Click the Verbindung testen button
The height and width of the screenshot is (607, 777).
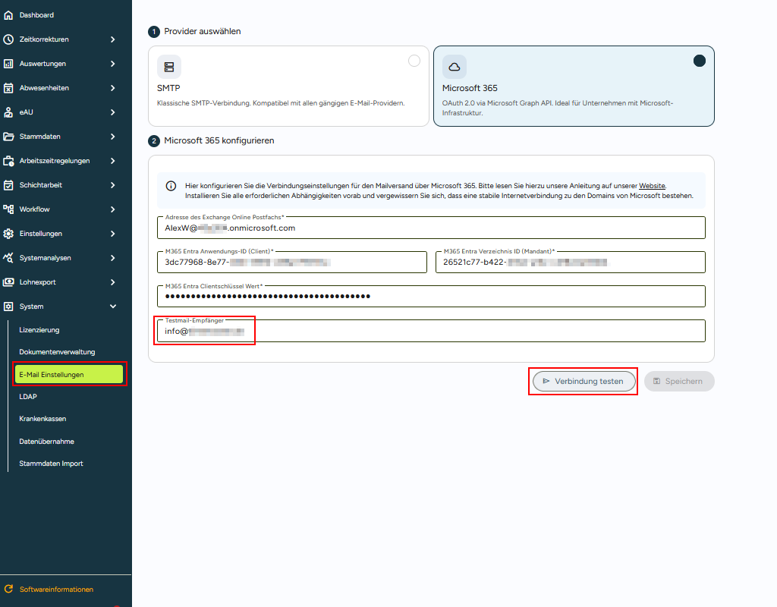584,382
